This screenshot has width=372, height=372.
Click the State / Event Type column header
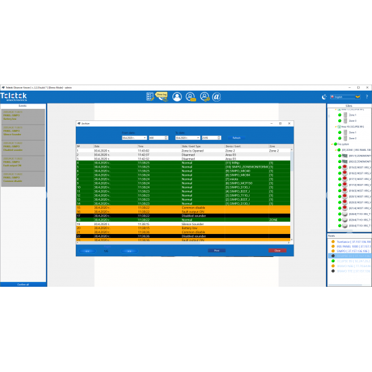202,146
